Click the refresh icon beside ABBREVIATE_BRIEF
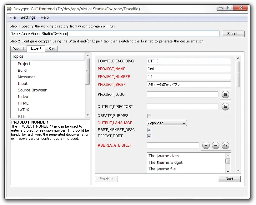The image size is (256, 205). pyautogui.click(x=225, y=145)
